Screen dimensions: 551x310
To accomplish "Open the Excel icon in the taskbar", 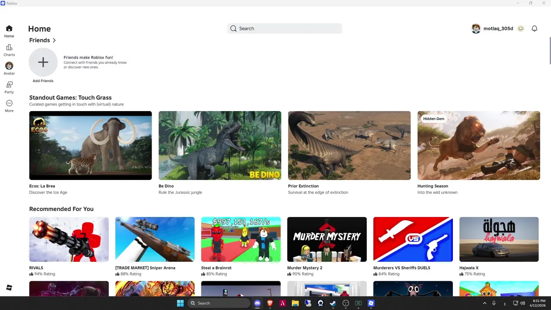I will click(x=358, y=303).
